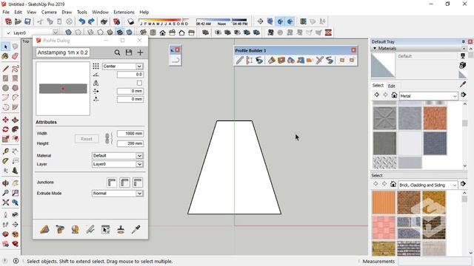Go to materials home In Model

click(x=394, y=95)
